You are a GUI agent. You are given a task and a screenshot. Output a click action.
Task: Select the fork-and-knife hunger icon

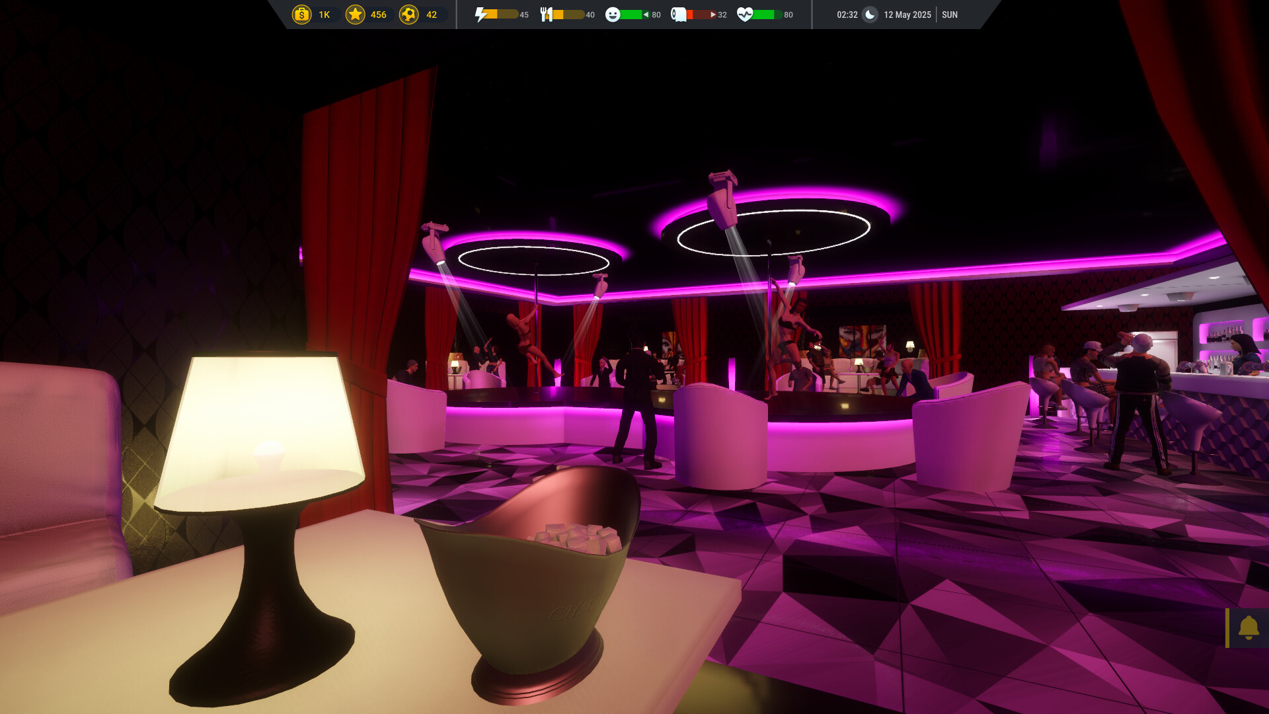tap(547, 13)
